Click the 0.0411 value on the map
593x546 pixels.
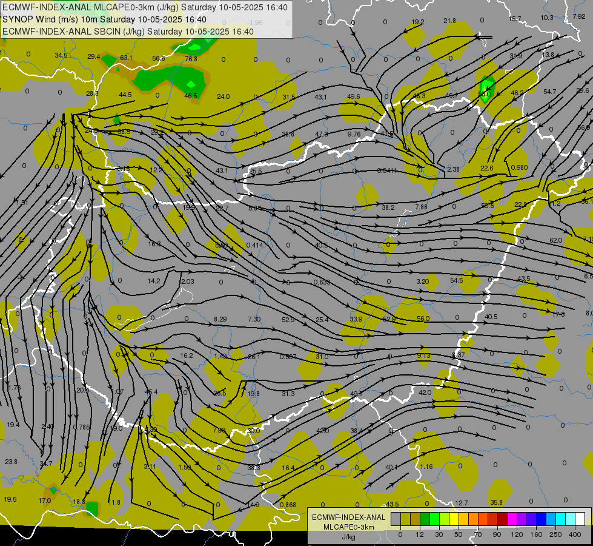(x=387, y=170)
